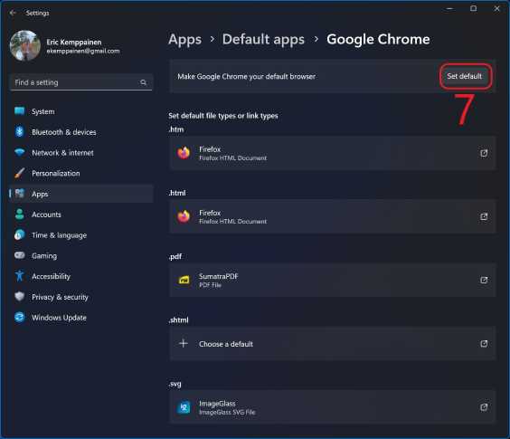The height and width of the screenshot is (439, 510).
Task: Change the .html default from Firefox
Action: click(x=333, y=216)
